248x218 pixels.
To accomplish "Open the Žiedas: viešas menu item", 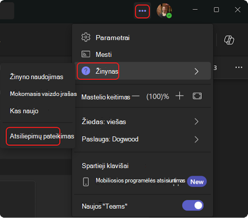I will 142,122.
